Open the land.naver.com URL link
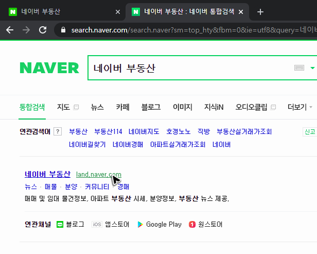317x254 pixels. [98, 175]
